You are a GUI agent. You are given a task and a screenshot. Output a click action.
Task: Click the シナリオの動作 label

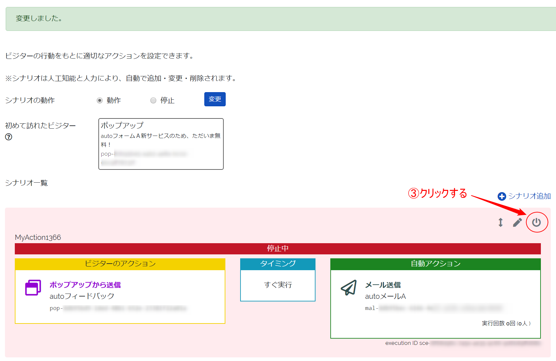click(x=30, y=100)
